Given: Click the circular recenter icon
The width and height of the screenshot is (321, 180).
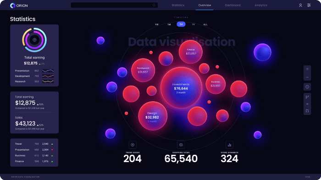Looking at the screenshot, I should 307,87.
